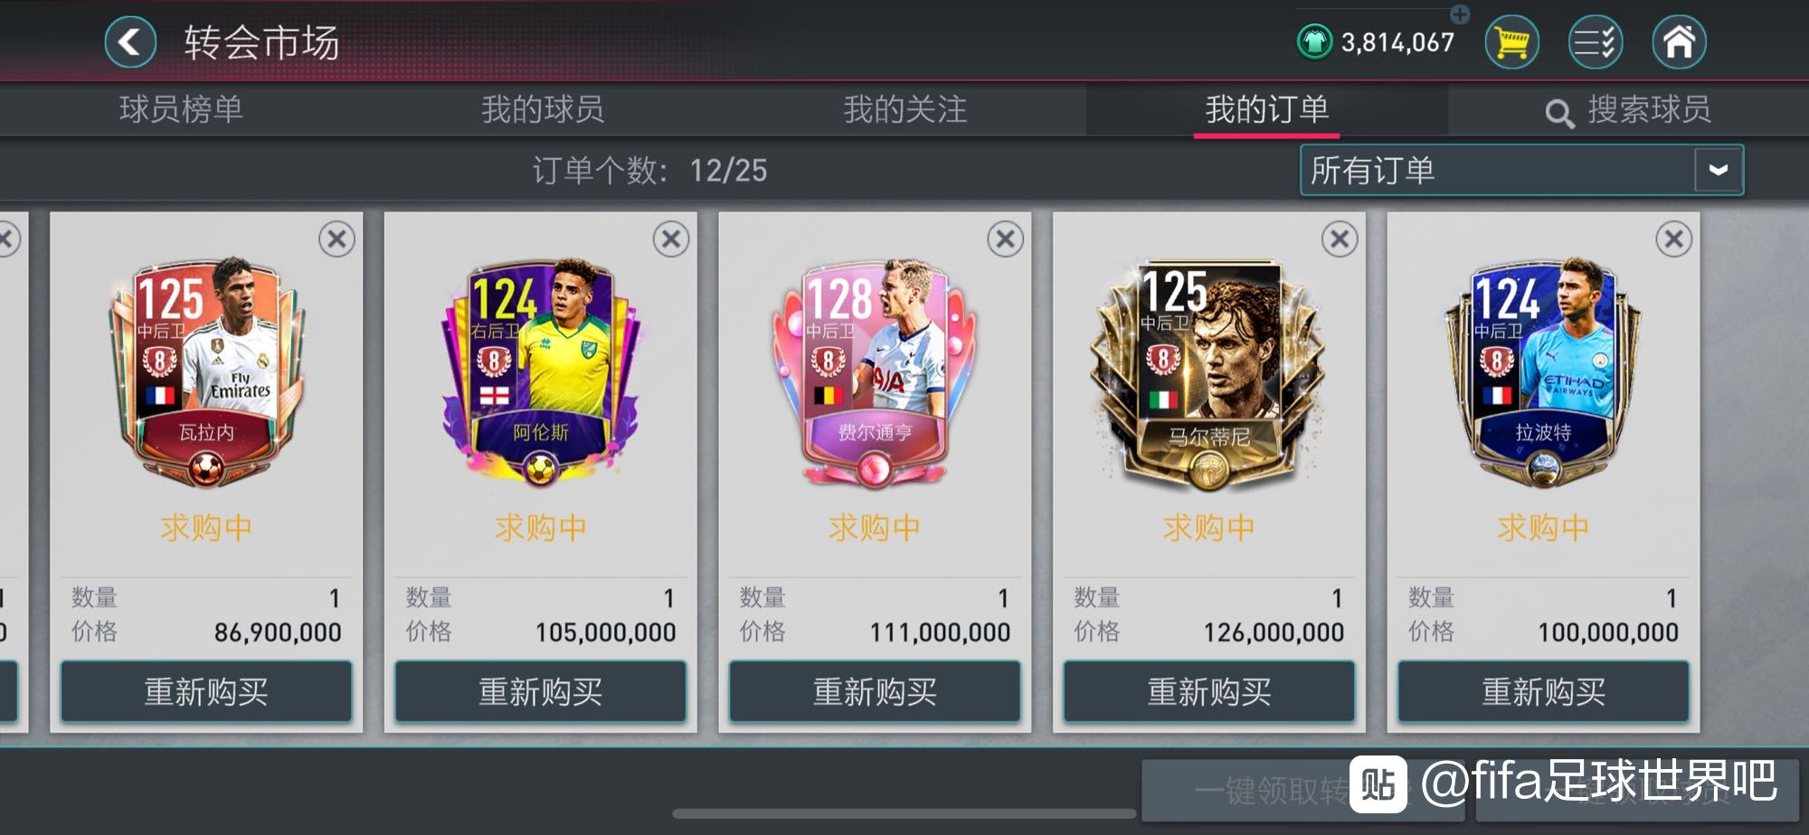This screenshot has width=1809, height=835.
Task: Go to the home screen icon
Action: [1679, 42]
